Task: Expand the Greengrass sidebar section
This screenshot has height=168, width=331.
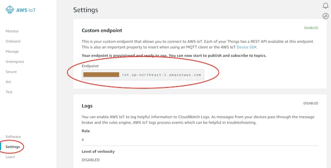Action: [15, 62]
